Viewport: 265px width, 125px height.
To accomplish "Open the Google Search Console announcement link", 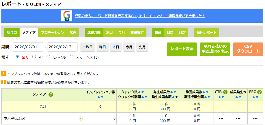I will coord(140,16).
